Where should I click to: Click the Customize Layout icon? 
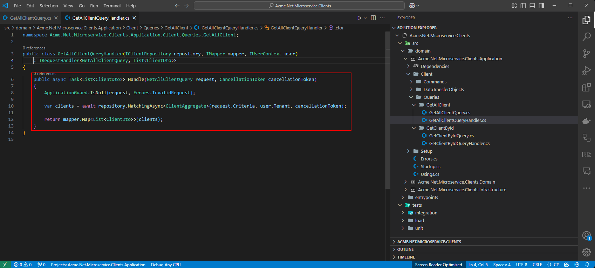coord(514,6)
